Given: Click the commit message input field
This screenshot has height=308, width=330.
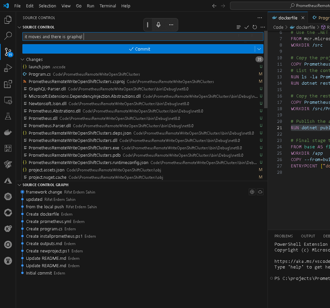Looking at the screenshot, I should [x=143, y=36].
